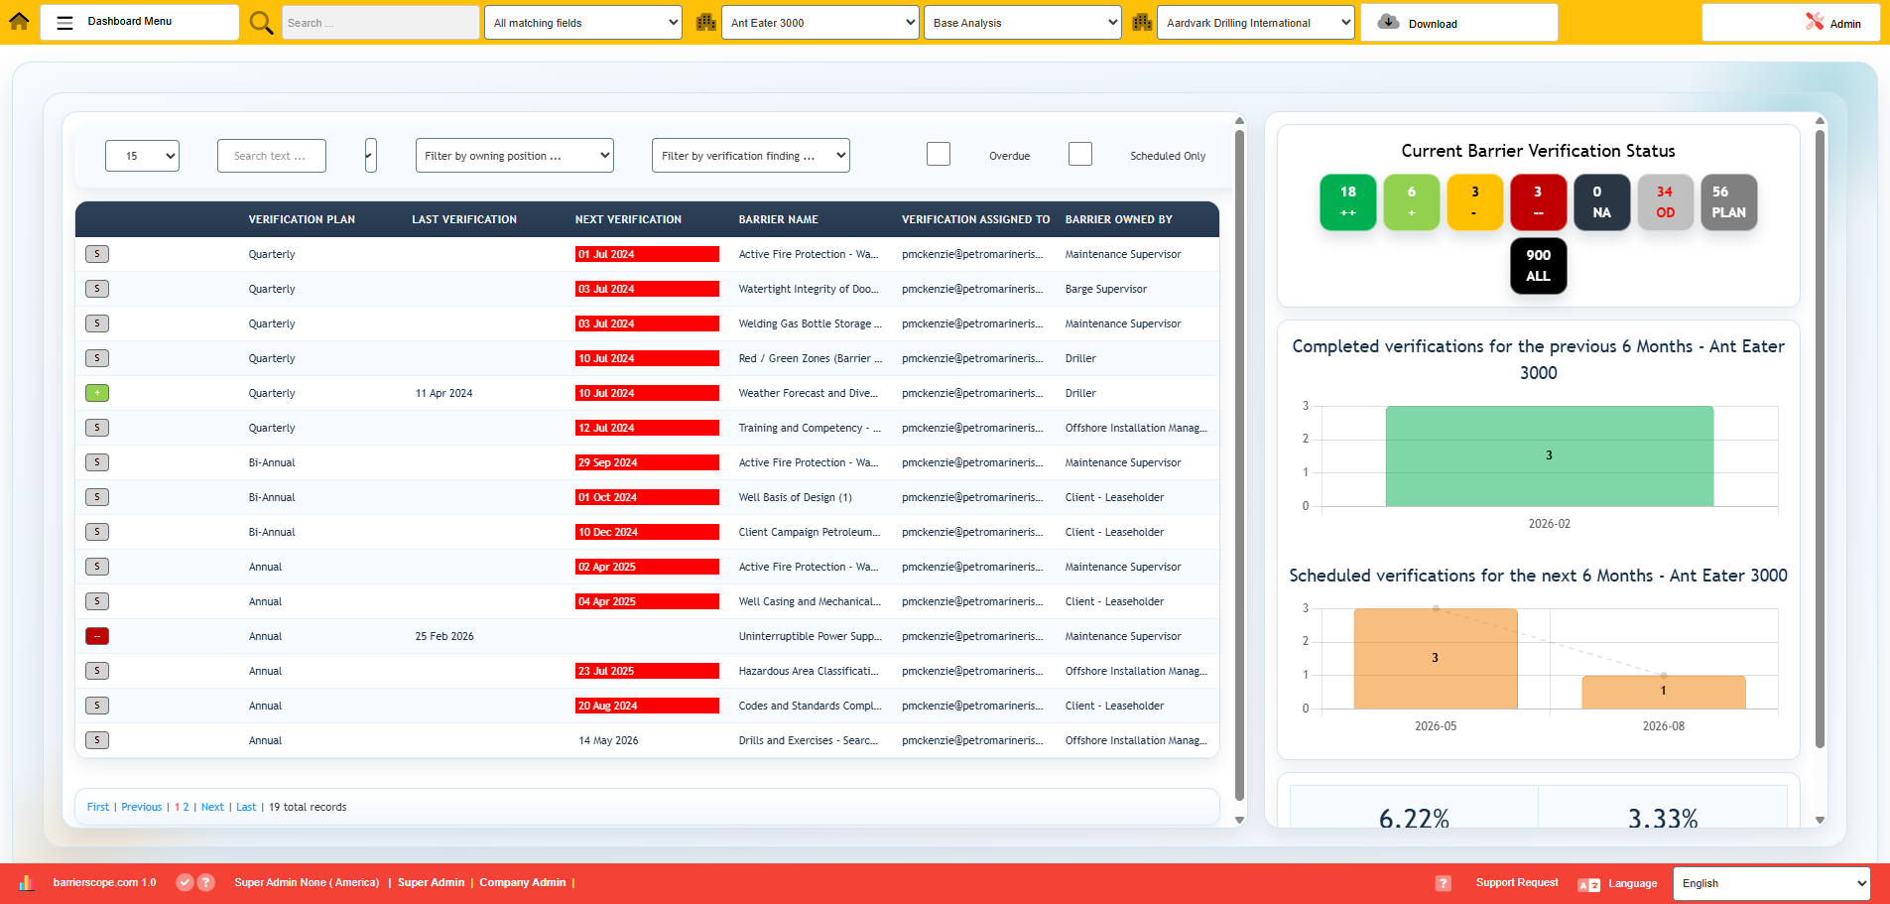
Task: Click the Next pagination link
Action: point(212,807)
